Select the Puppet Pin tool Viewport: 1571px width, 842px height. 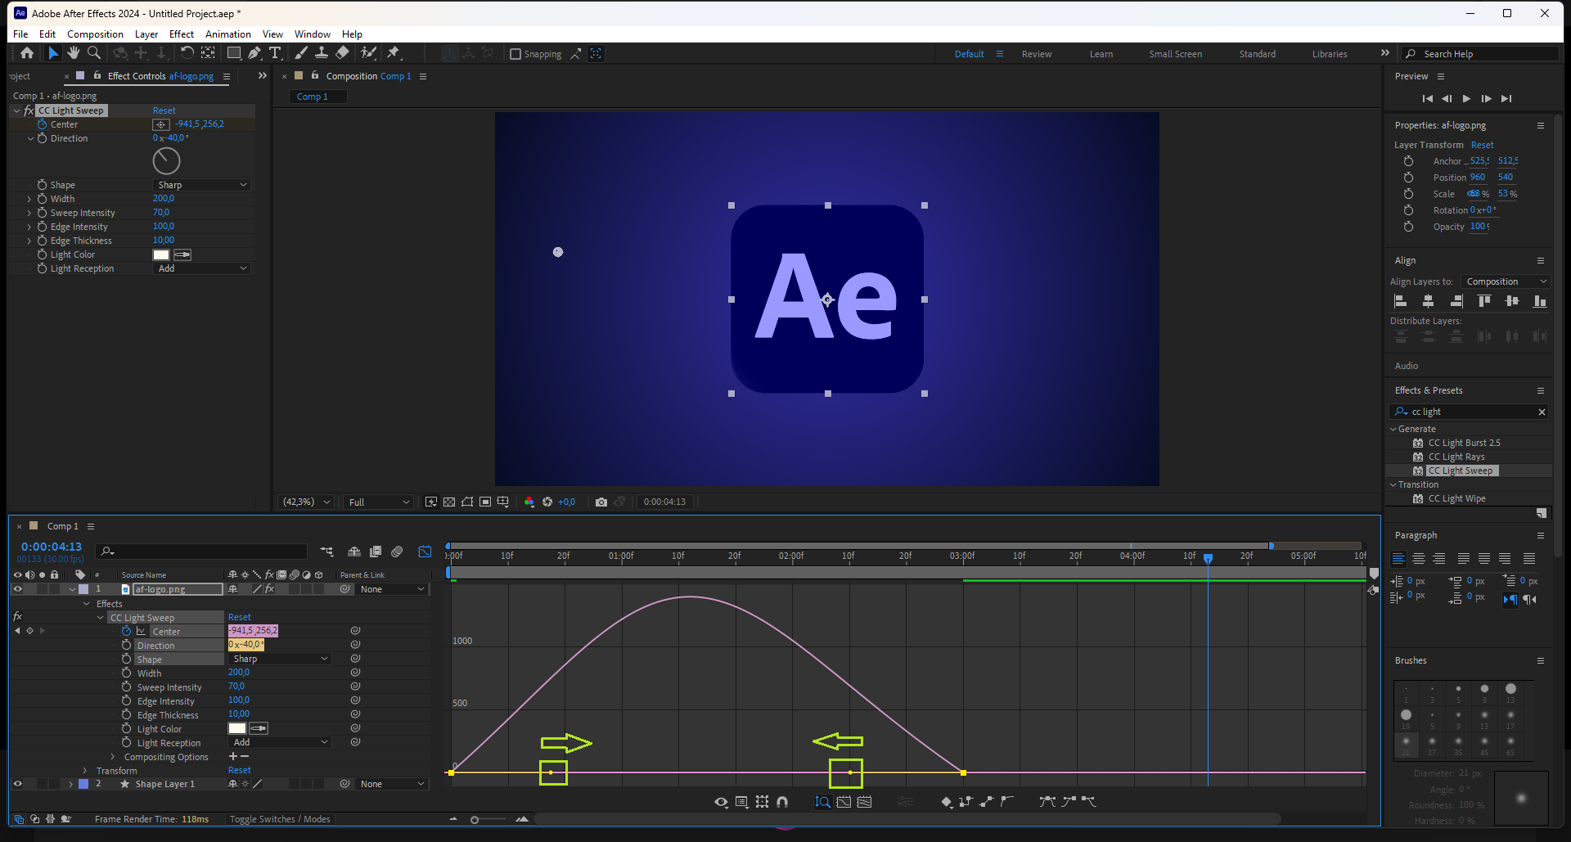point(394,53)
